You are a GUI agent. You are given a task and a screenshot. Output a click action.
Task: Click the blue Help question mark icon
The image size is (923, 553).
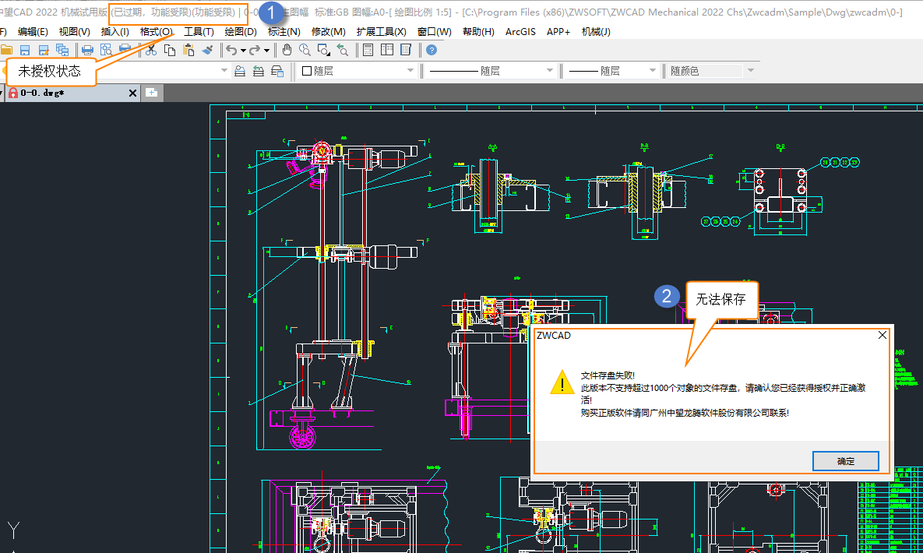pyautogui.click(x=432, y=50)
